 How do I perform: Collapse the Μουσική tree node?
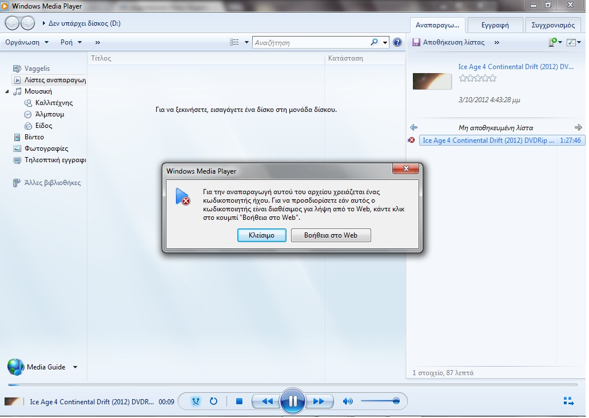(7, 91)
